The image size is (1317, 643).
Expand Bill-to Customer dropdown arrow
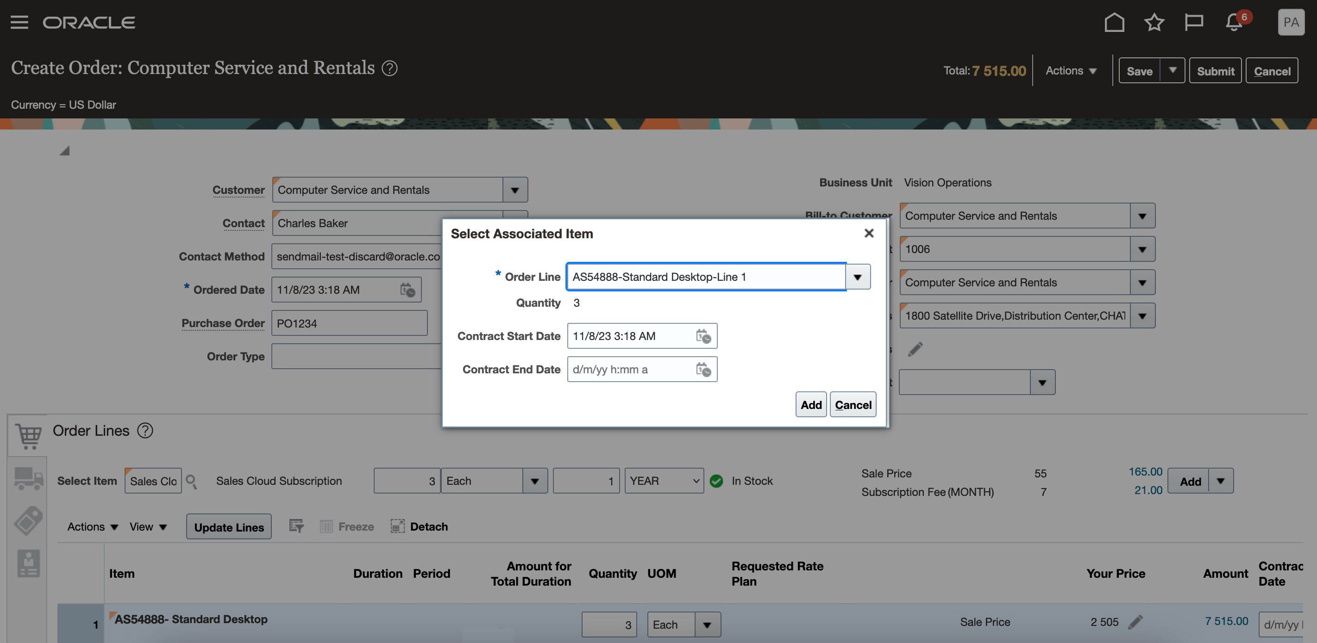tap(1142, 216)
